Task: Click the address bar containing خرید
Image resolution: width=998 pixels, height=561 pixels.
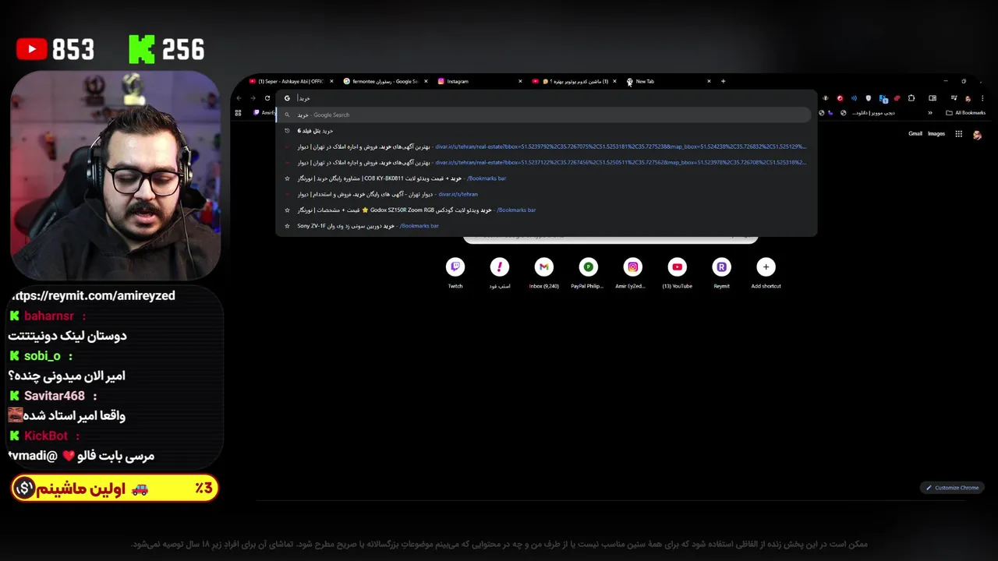Action: pos(546,98)
